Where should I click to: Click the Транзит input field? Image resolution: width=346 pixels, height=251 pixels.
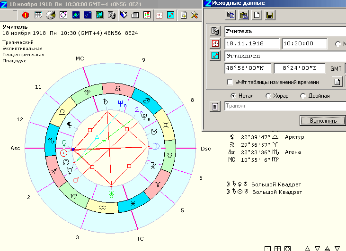click(285, 106)
